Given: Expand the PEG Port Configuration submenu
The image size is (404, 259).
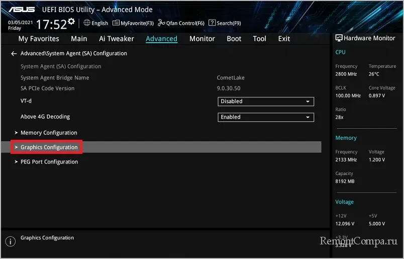Looking at the screenshot, I should pyautogui.click(x=49, y=162).
